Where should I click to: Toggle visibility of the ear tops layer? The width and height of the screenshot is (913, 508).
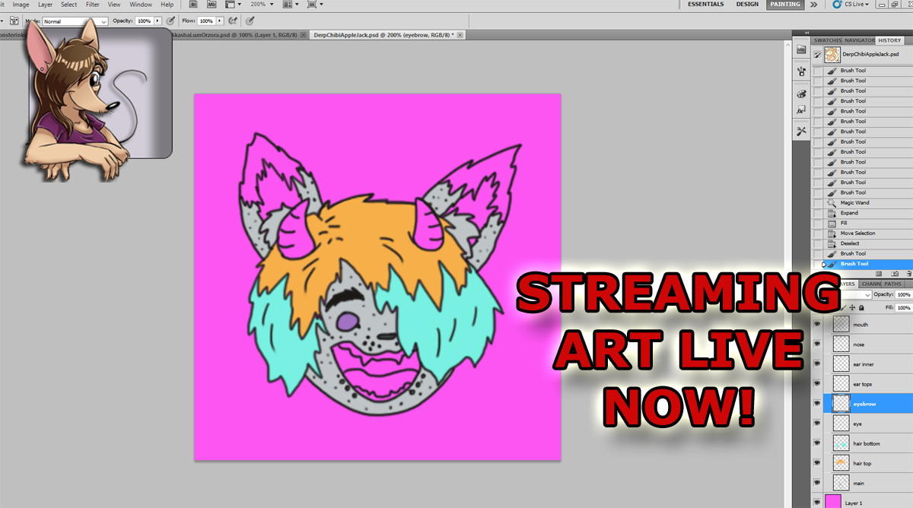[x=818, y=384]
